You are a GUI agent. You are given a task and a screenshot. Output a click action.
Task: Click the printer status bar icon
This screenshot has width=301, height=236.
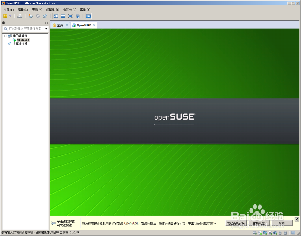(x=270, y=233)
